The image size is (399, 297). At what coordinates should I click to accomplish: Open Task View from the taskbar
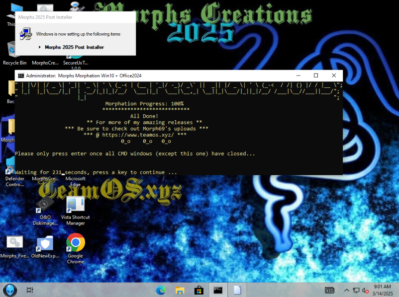pyautogui.click(x=30, y=290)
